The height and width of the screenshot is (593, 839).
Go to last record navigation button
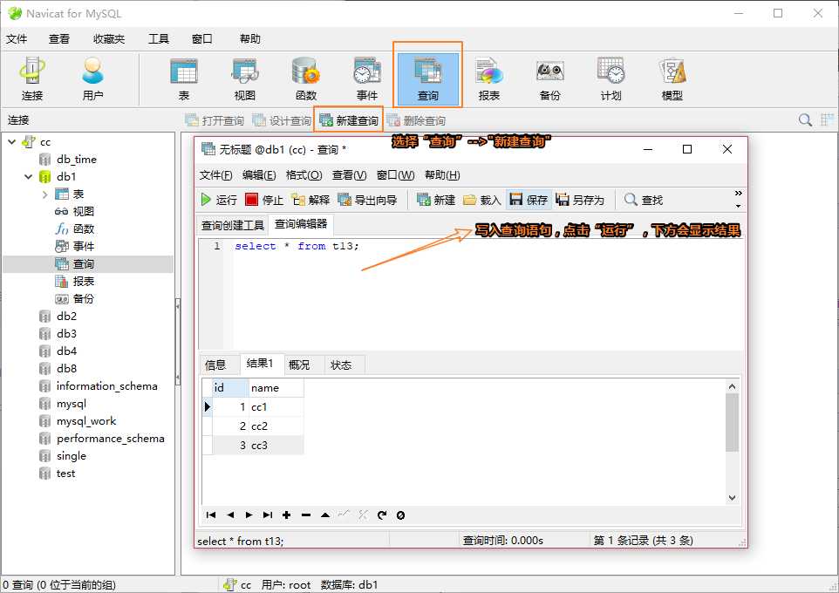click(x=268, y=515)
